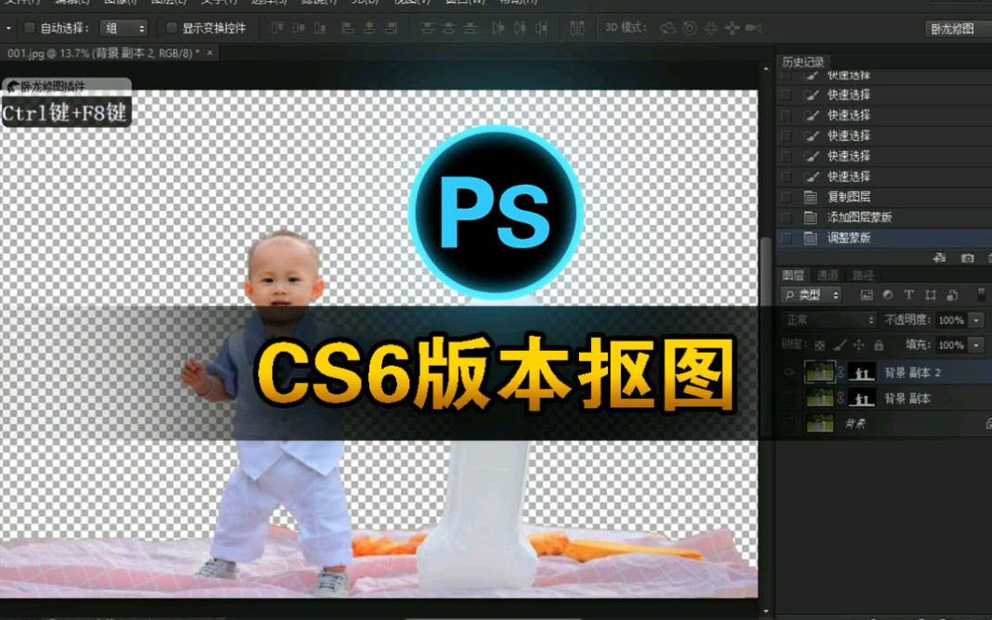The height and width of the screenshot is (620, 992).
Task: Open the 组 auto-select dropdown
Action: click(124, 28)
